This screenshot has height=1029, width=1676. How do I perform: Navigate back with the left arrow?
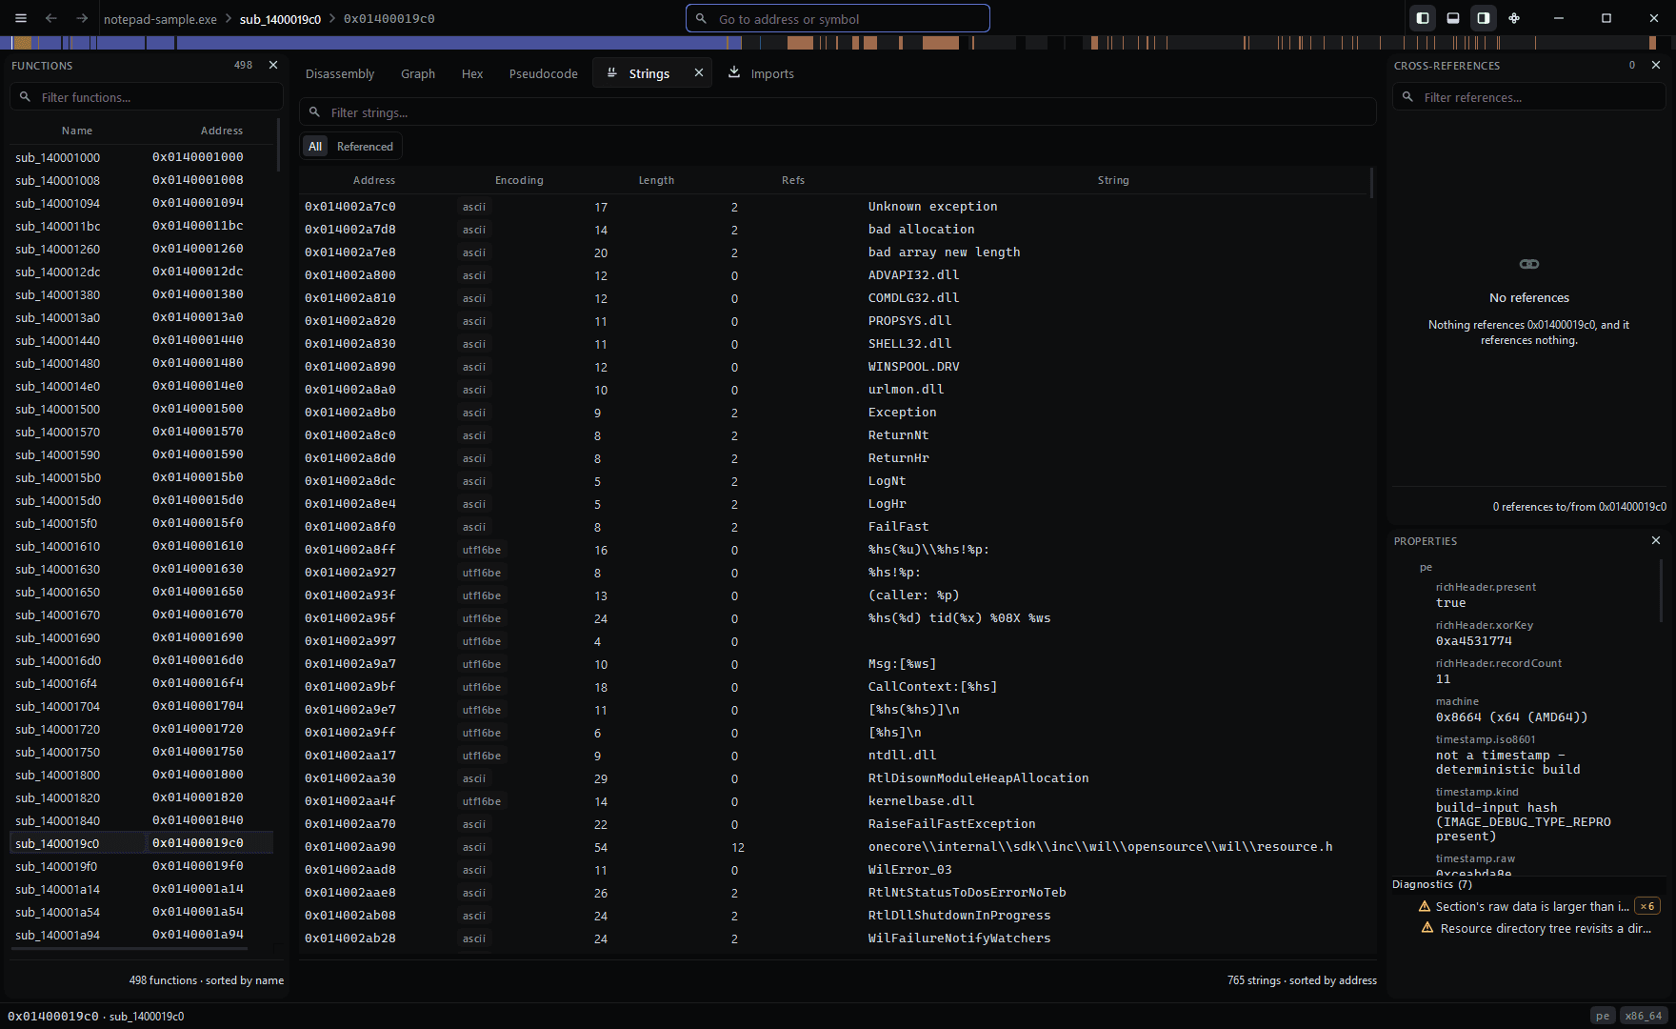[51, 18]
